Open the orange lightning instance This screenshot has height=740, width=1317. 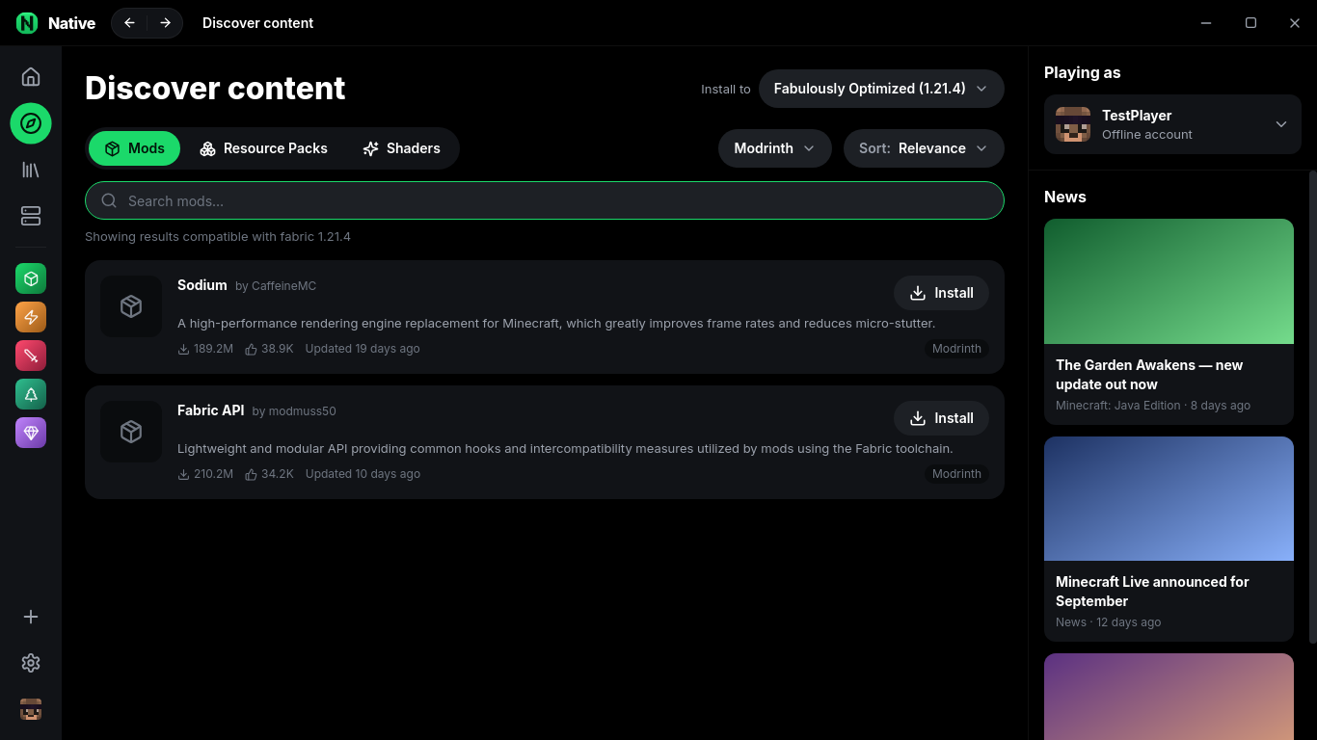pyautogui.click(x=31, y=317)
